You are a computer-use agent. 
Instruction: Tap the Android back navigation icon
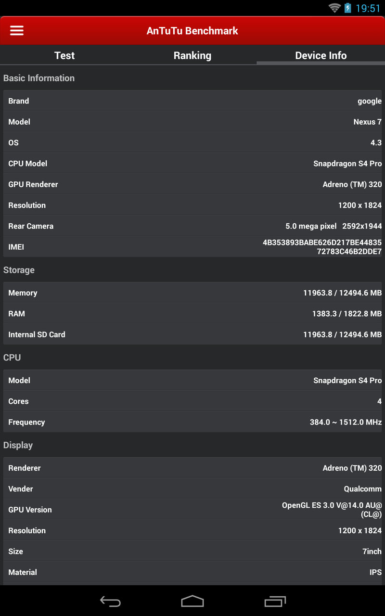click(x=110, y=601)
